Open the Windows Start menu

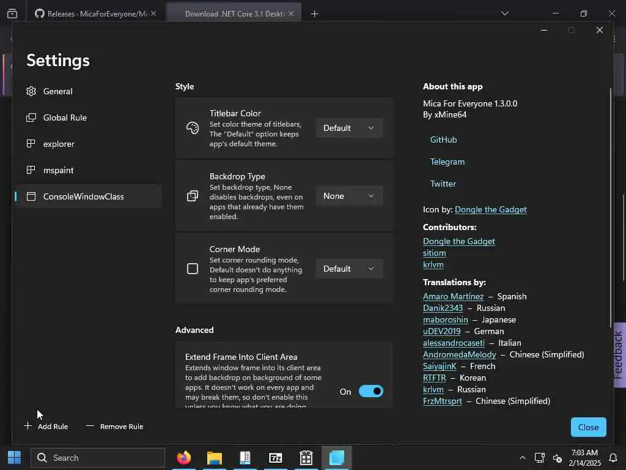point(15,458)
